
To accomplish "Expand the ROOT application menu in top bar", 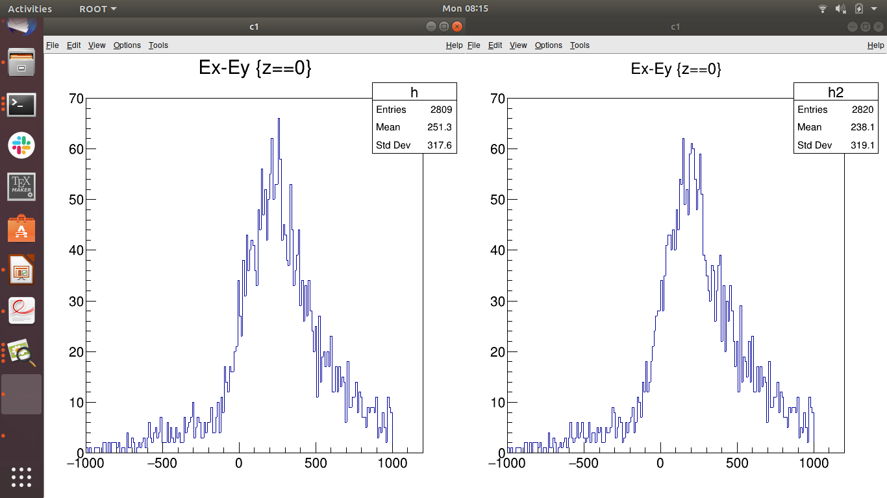I will coord(97,9).
